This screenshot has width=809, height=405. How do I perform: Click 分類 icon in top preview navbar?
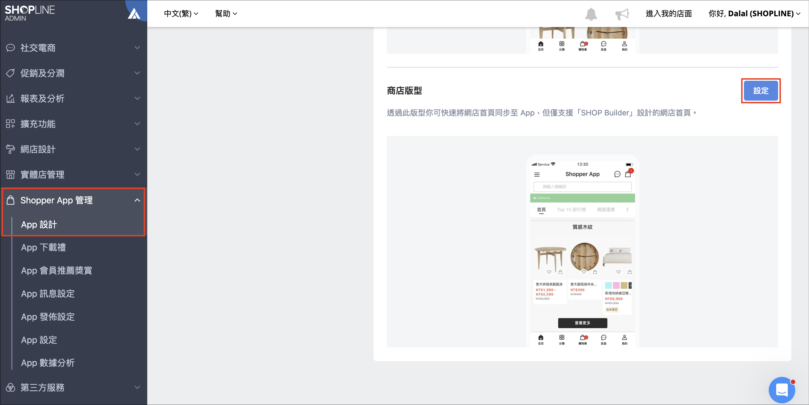pyautogui.click(x=562, y=44)
